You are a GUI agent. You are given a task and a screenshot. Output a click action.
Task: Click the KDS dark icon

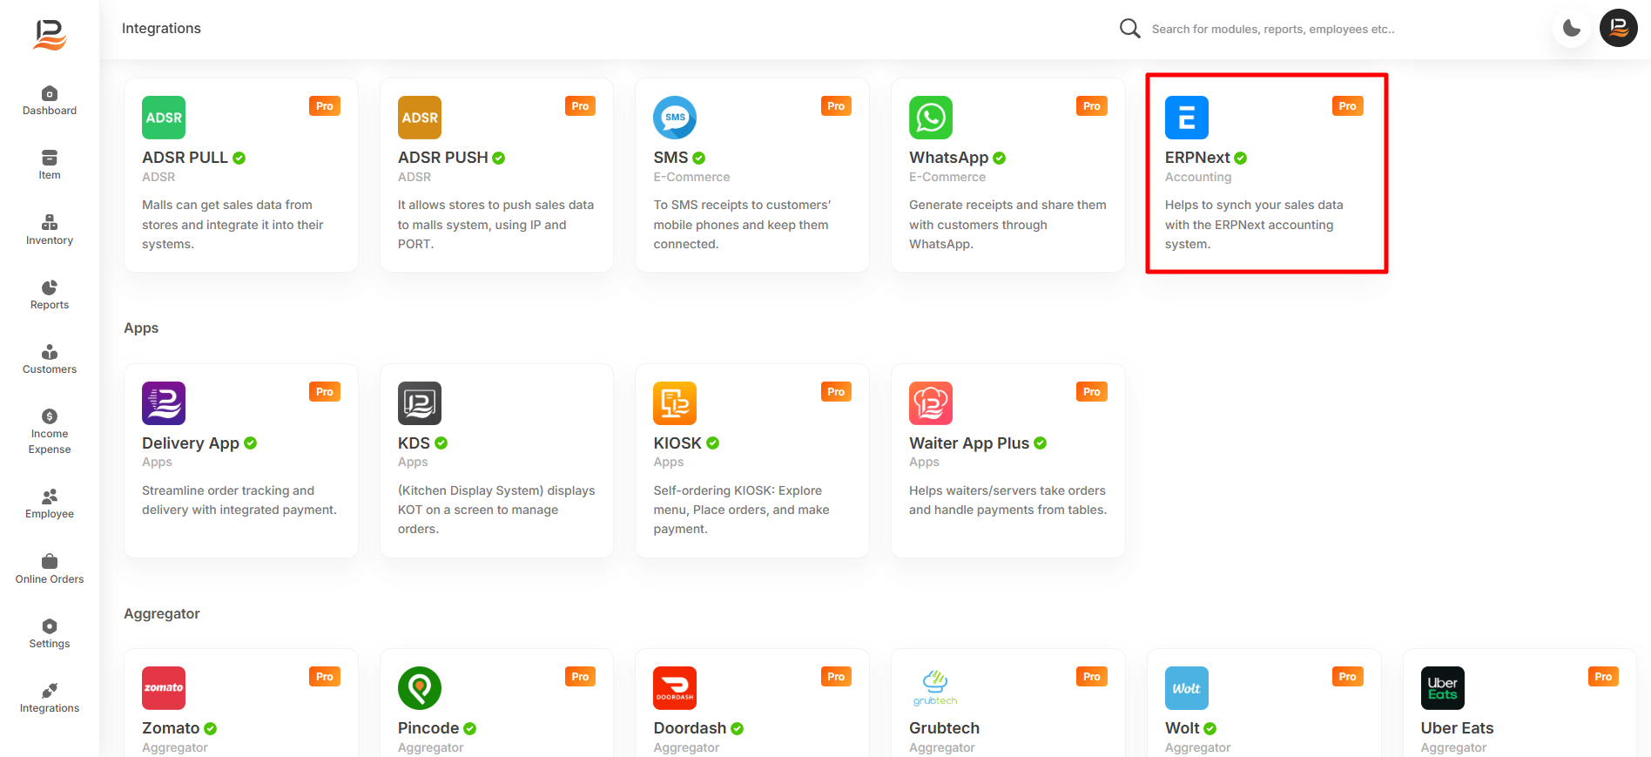(420, 403)
